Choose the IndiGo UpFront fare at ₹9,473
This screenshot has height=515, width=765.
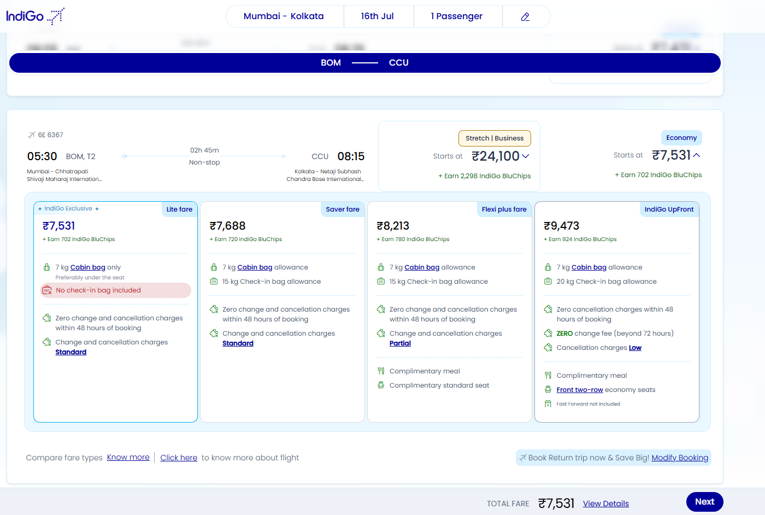click(617, 312)
